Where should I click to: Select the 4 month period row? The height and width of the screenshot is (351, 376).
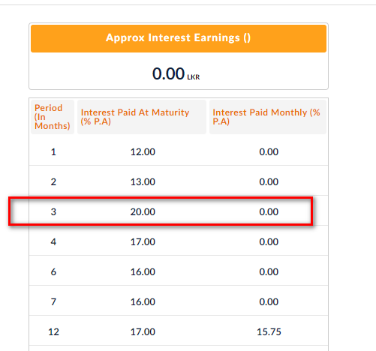point(179,241)
